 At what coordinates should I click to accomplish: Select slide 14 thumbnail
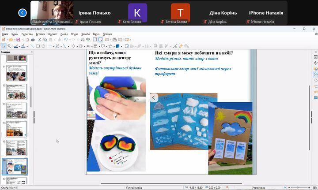click(x=17, y=129)
